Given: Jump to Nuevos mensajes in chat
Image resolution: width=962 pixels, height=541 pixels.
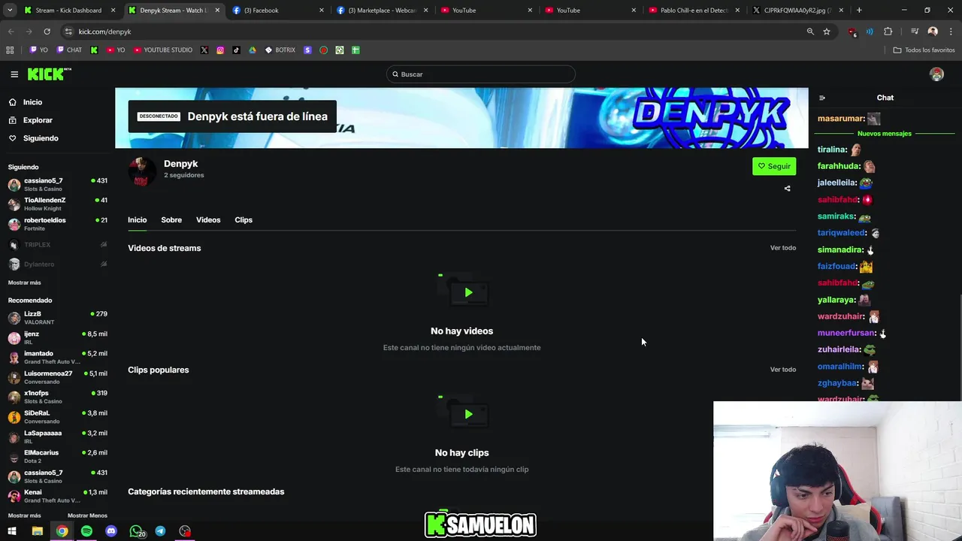Looking at the screenshot, I should pyautogui.click(x=885, y=134).
